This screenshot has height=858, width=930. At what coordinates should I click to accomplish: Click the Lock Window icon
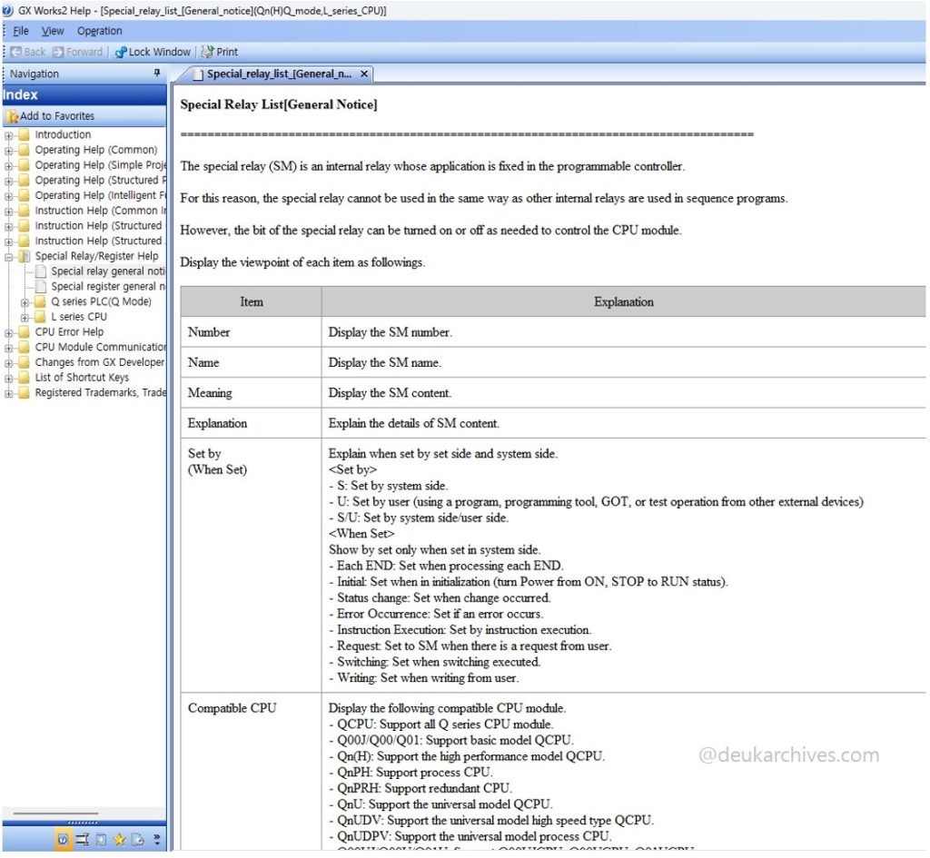click(x=121, y=52)
